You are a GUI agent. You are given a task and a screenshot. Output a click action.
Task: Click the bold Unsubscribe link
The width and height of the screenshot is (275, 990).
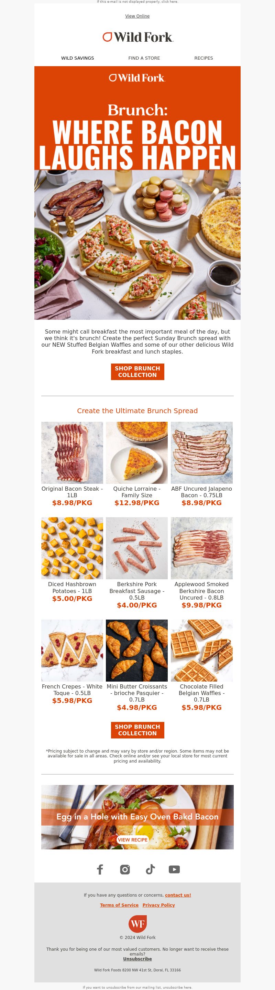pos(137,959)
